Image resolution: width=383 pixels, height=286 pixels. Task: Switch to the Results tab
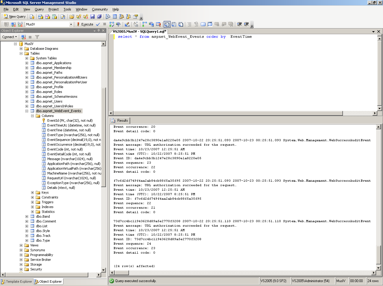(x=120, y=121)
